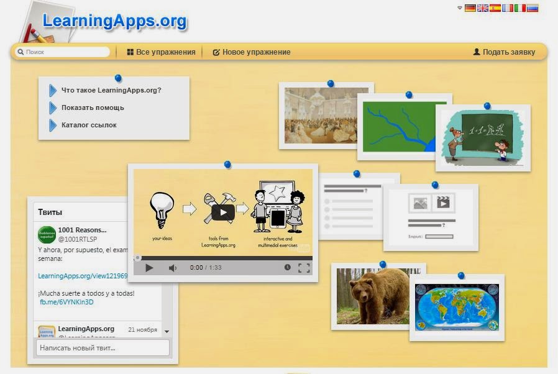The width and height of the screenshot is (558, 374).
Task: Click Показать помощь link
Action: tap(93, 107)
